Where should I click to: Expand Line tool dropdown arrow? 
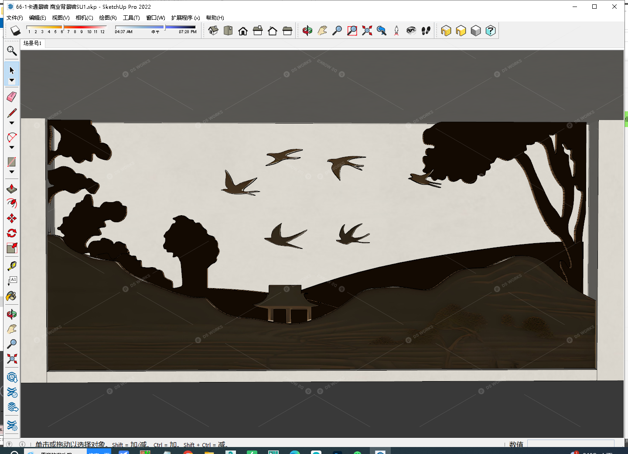[12, 123]
